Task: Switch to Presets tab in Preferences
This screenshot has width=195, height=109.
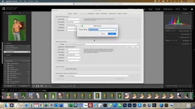Action: click(x=75, y=14)
